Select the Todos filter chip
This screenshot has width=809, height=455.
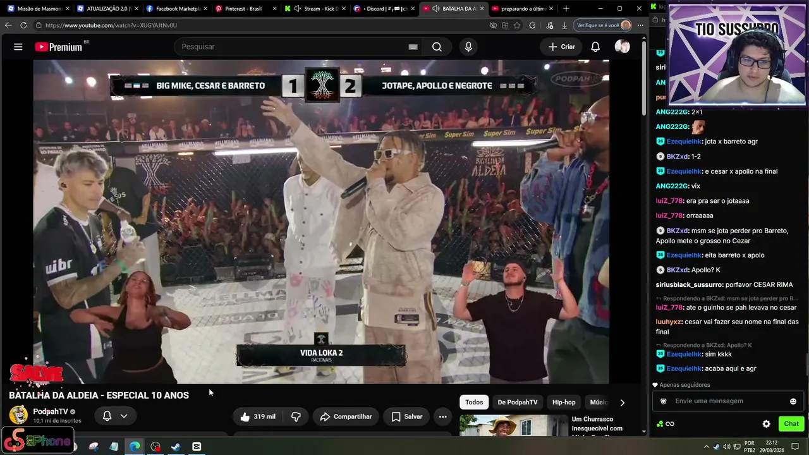click(474, 403)
